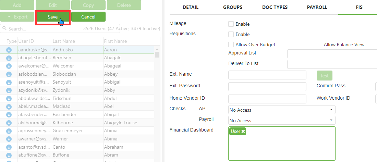Click the user icon beside Andrusko row
Screen dimensions: 377x162
[x=9, y=50]
